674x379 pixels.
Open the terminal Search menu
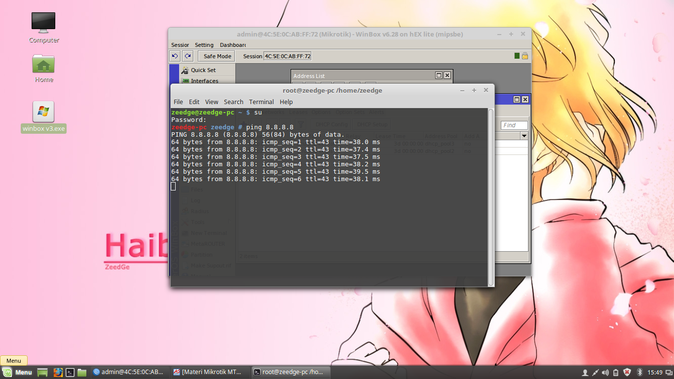[x=233, y=102]
